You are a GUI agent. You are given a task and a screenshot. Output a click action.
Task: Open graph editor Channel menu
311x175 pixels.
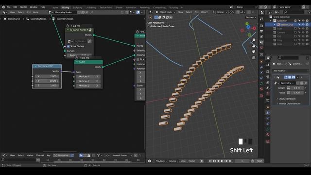40,156
